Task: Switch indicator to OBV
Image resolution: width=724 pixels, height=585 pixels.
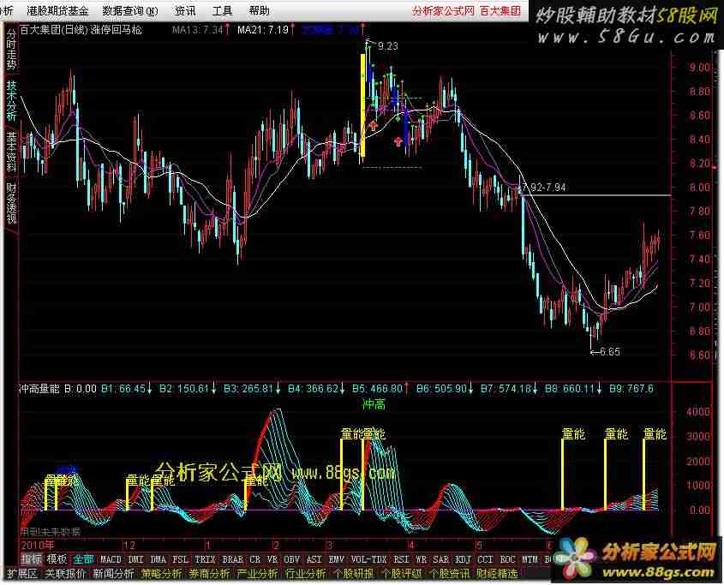Action: (x=292, y=559)
